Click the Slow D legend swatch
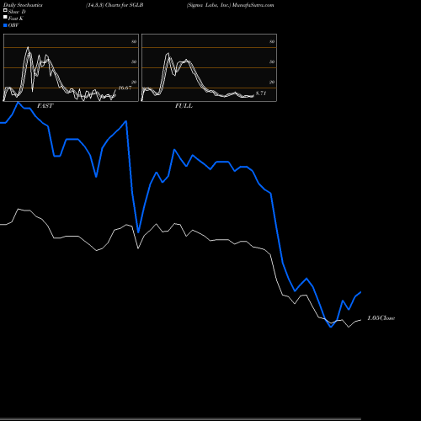The image size is (421, 421). coord(5,11)
